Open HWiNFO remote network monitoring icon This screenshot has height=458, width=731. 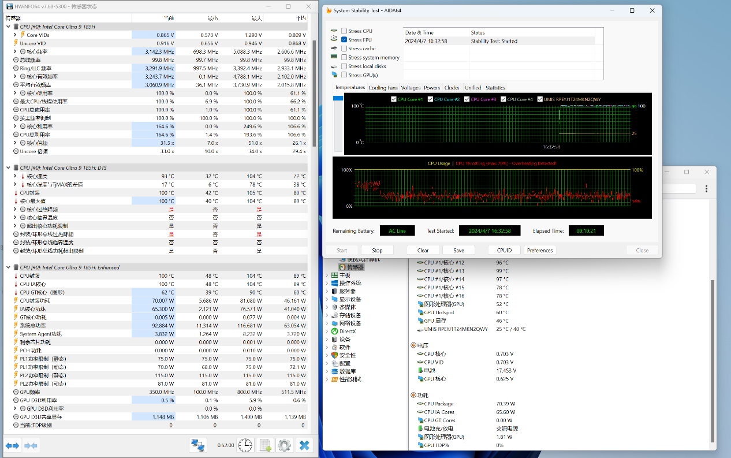198,445
